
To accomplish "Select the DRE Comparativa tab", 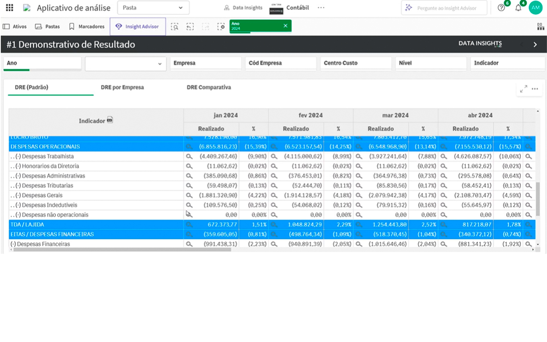I will (x=209, y=87).
